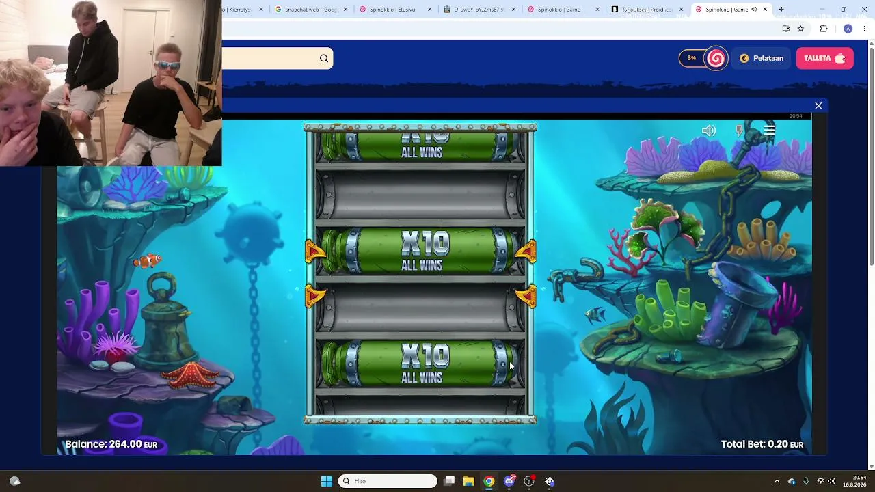Focus the casino search field
Image resolution: width=875 pixels, height=492 pixels.
pyautogui.click(x=278, y=59)
